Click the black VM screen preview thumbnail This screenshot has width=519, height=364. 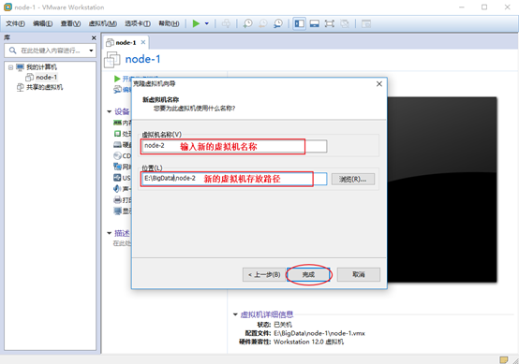click(442, 190)
